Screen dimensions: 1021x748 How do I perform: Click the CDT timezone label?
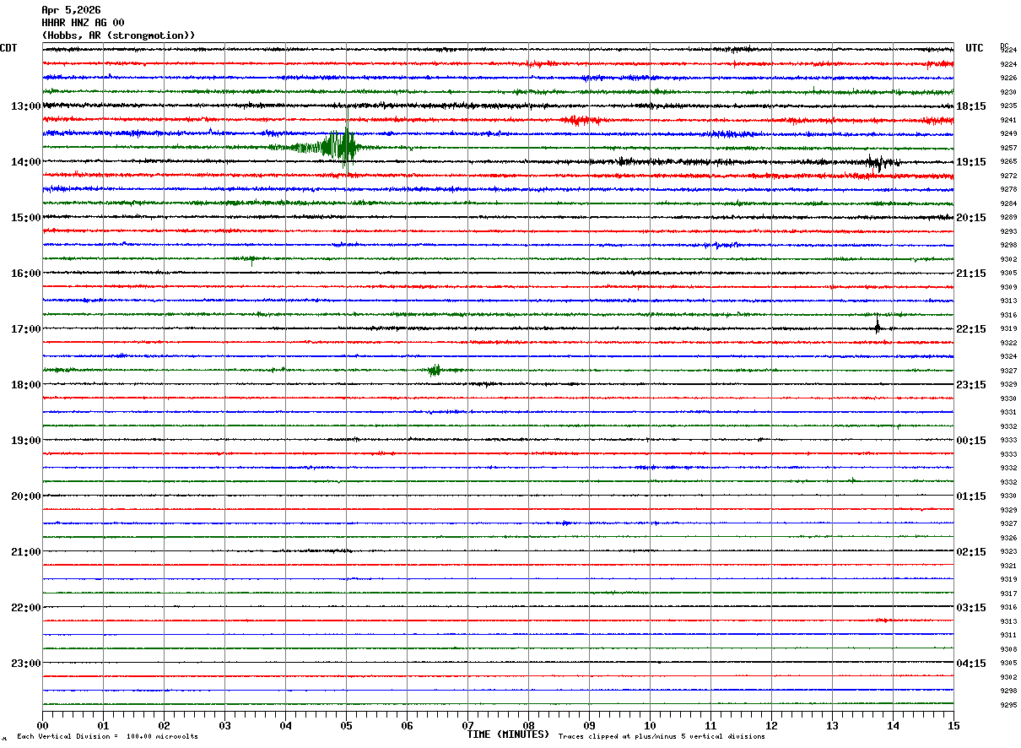coord(8,48)
